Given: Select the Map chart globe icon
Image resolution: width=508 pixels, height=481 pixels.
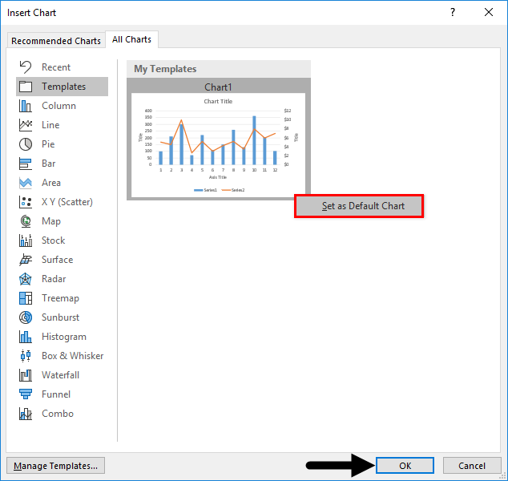Looking at the screenshot, I should coord(26,221).
